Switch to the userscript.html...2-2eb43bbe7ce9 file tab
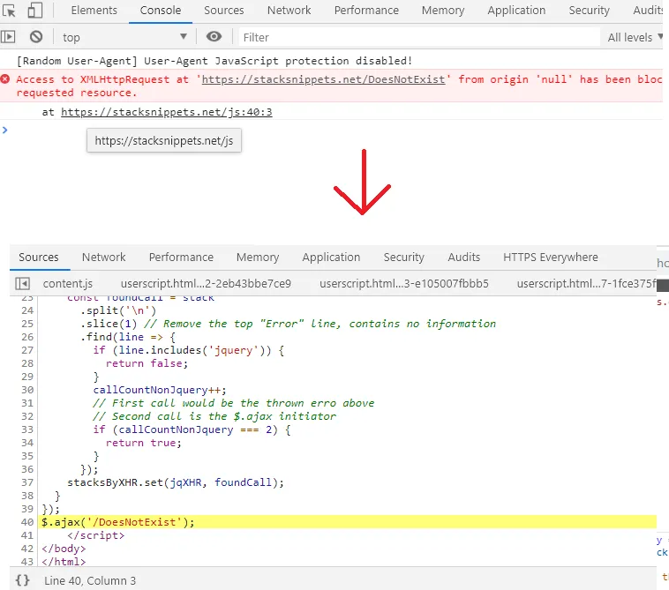Image resolution: width=669 pixels, height=590 pixels. [x=206, y=283]
